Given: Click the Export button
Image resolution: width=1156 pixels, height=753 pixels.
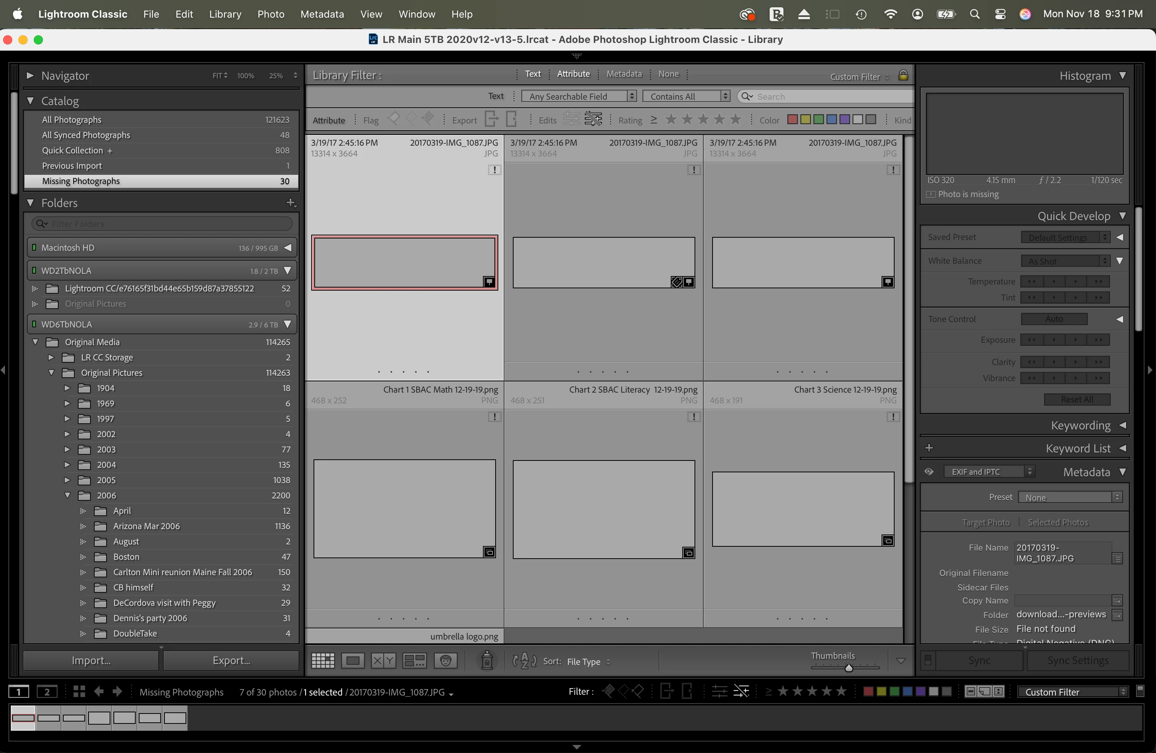Looking at the screenshot, I should [231, 661].
